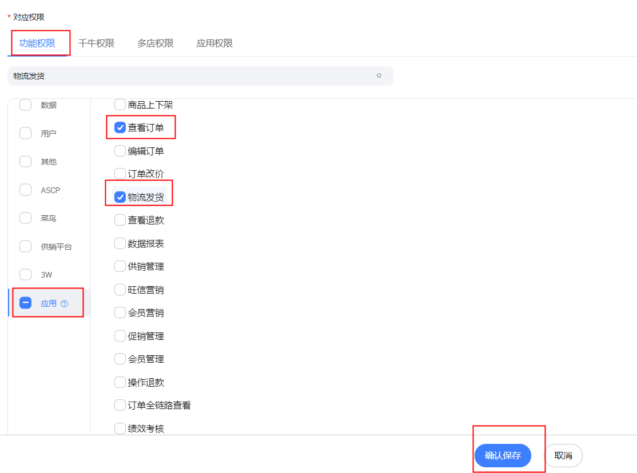Image resolution: width=637 pixels, height=473 pixels.
Task: Click the 物流发货 search input field
Action: point(189,76)
